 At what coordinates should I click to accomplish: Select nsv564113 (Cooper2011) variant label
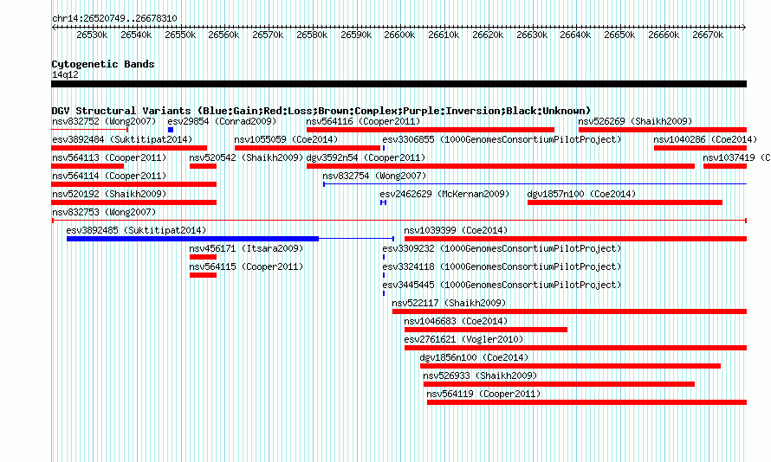(x=109, y=157)
